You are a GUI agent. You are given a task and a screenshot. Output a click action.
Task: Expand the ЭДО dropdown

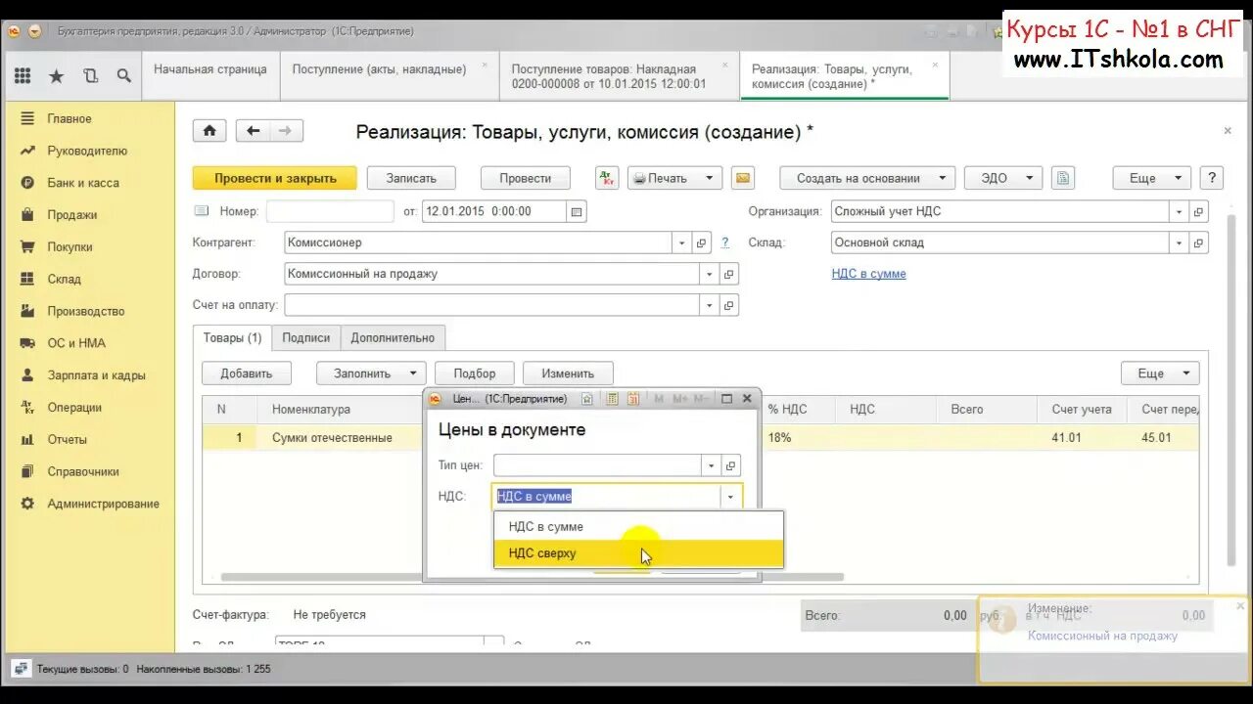(1029, 178)
